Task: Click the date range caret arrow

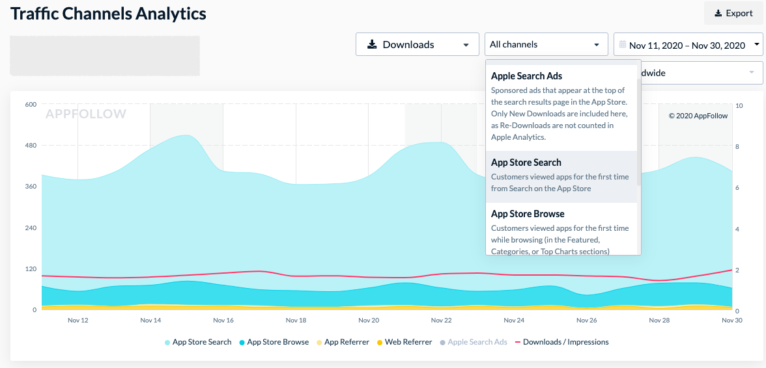Action: pos(757,45)
